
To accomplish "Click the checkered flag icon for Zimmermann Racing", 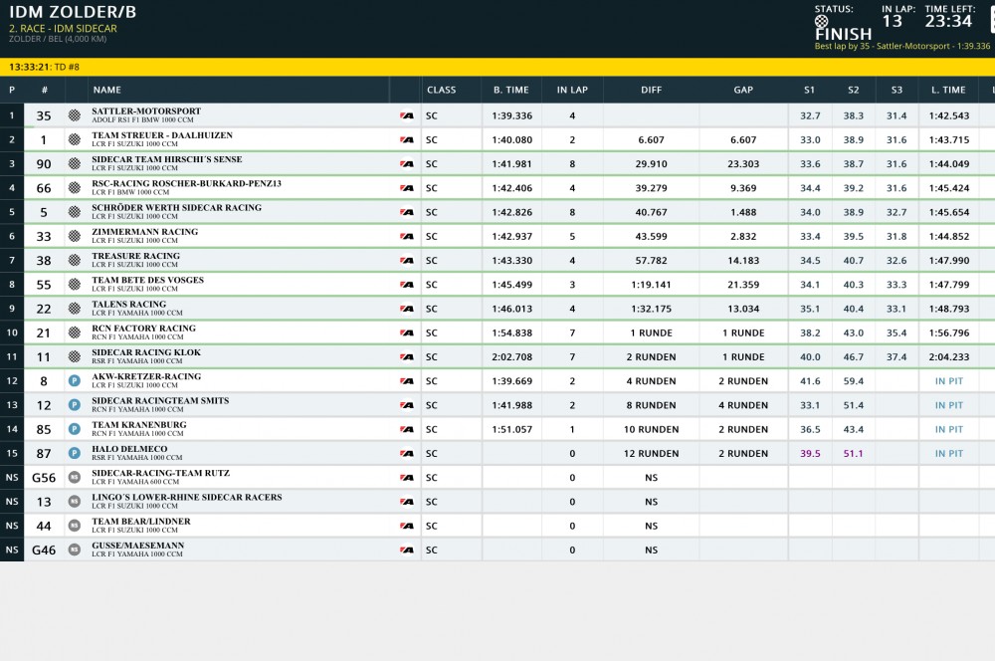I will pyautogui.click(x=75, y=236).
